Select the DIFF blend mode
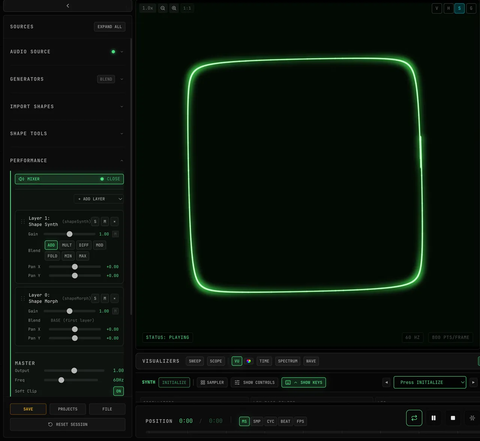The image size is (480, 441). pyautogui.click(x=84, y=245)
